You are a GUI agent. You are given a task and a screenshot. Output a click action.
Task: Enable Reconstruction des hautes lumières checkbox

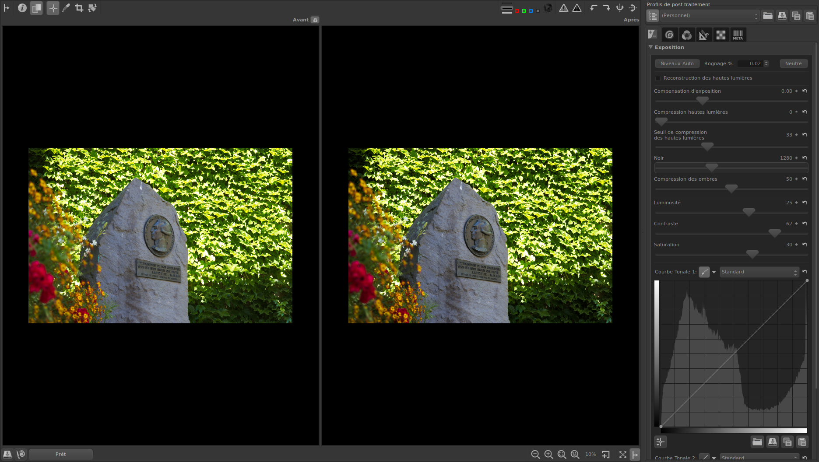658,78
